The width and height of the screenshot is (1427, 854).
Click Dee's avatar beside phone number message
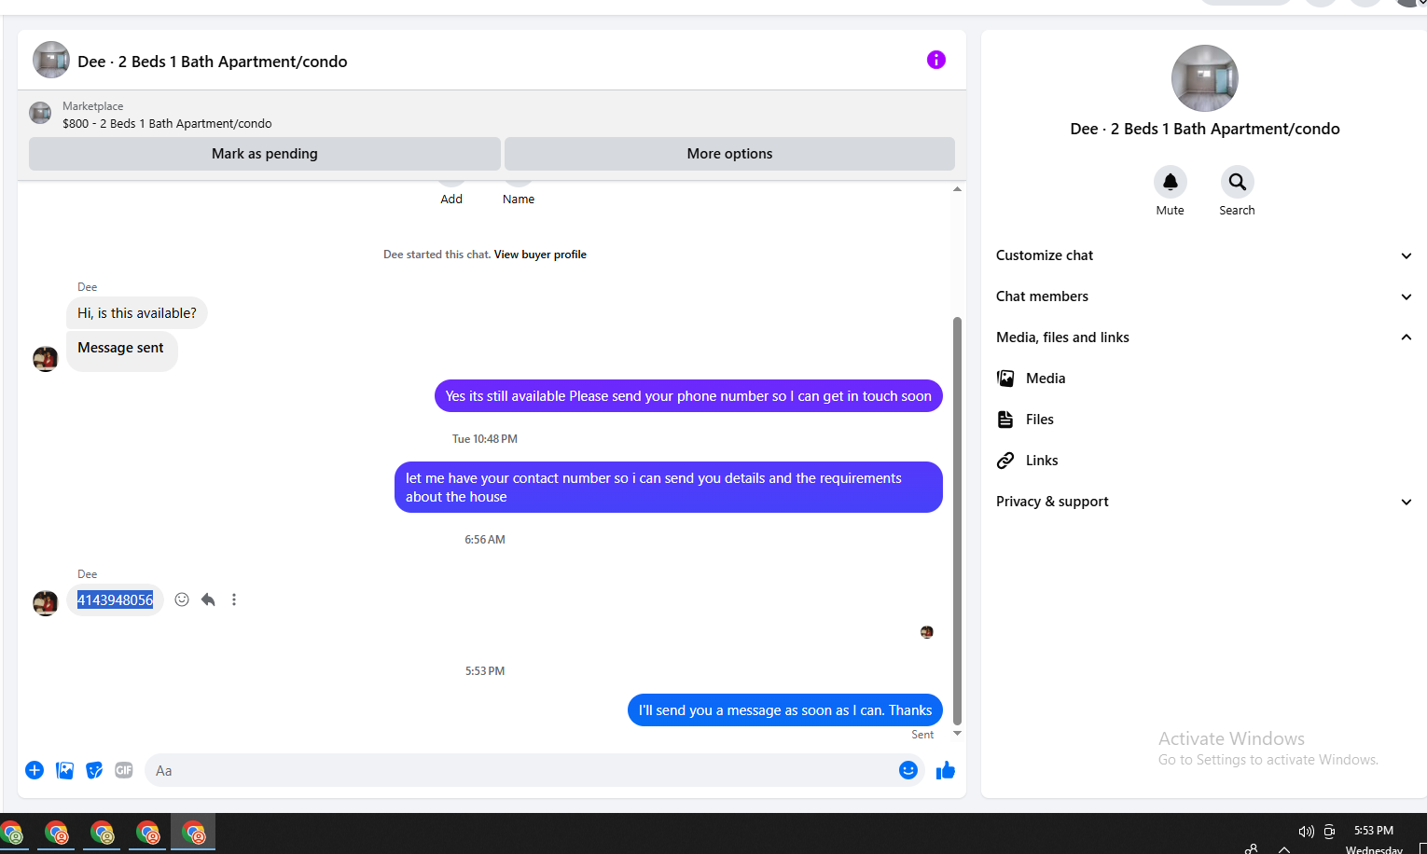click(46, 603)
